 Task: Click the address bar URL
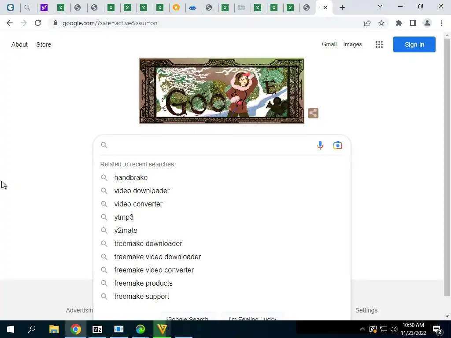point(110,23)
